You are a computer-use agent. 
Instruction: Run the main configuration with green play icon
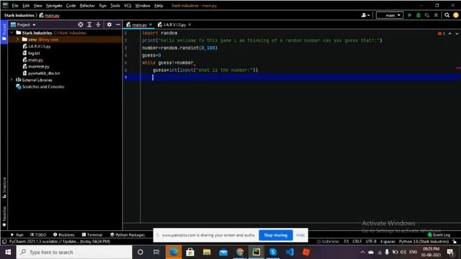coord(410,15)
